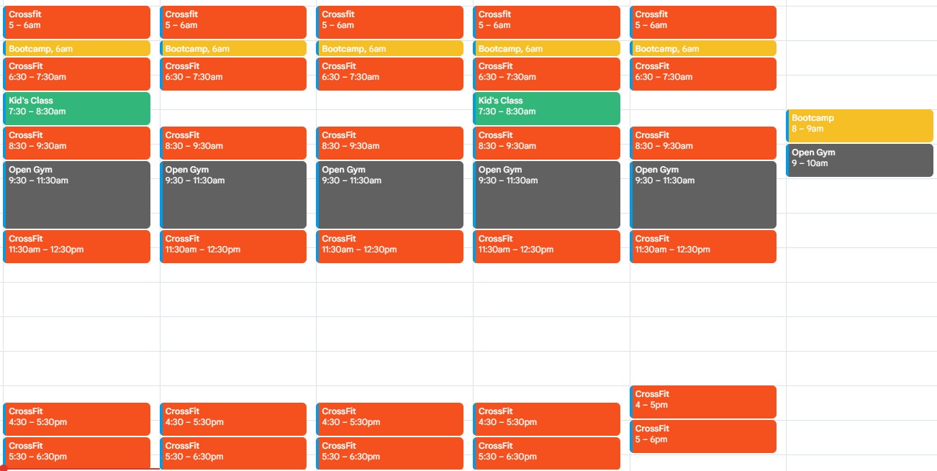Open Bootcamp 6am event in first column
937x471 pixels.
point(77,48)
